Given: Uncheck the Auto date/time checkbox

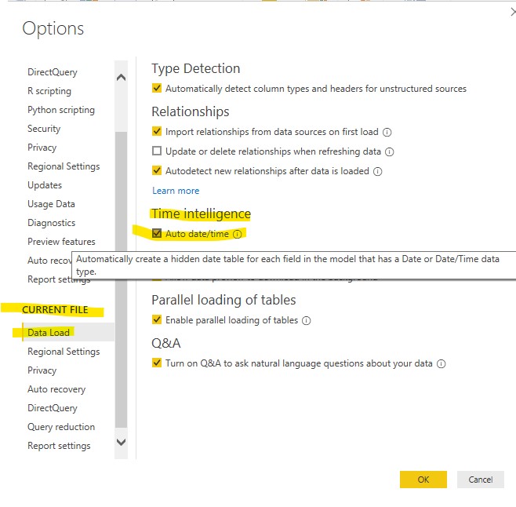Looking at the screenshot, I should coord(157,233).
